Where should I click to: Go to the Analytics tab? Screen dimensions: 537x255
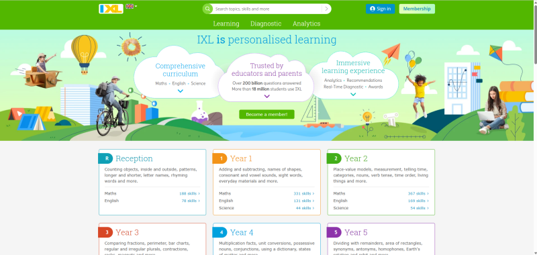click(307, 23)
